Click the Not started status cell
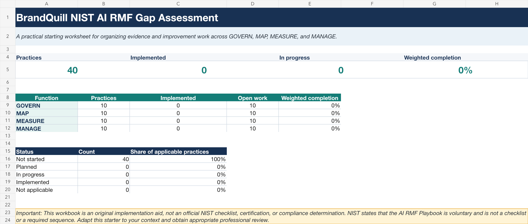 pyautogui.click(x=46, y=159)
